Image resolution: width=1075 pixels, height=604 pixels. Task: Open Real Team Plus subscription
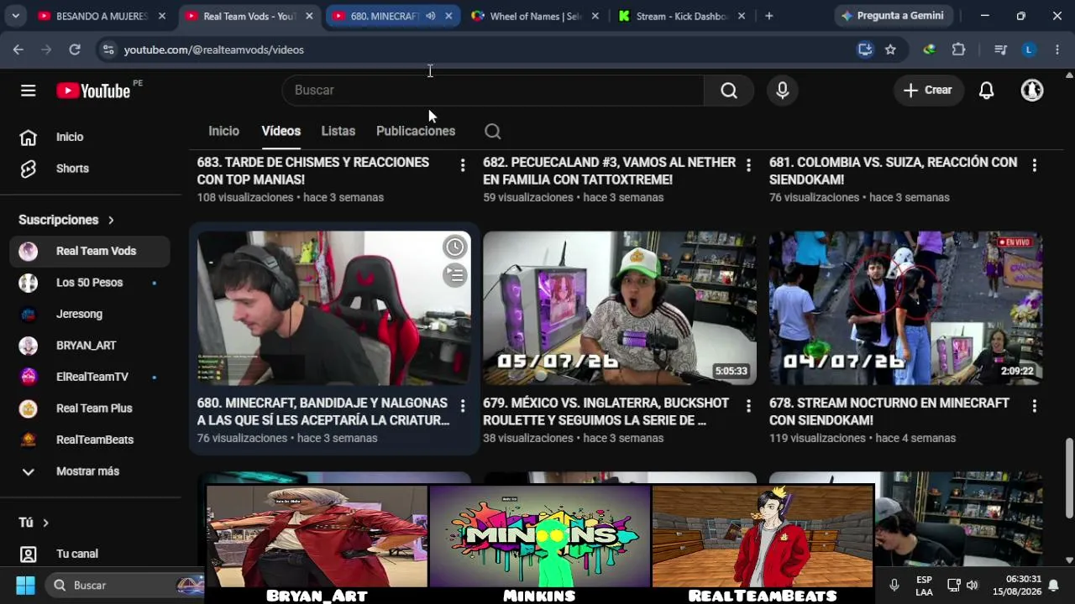click(91, 409)
